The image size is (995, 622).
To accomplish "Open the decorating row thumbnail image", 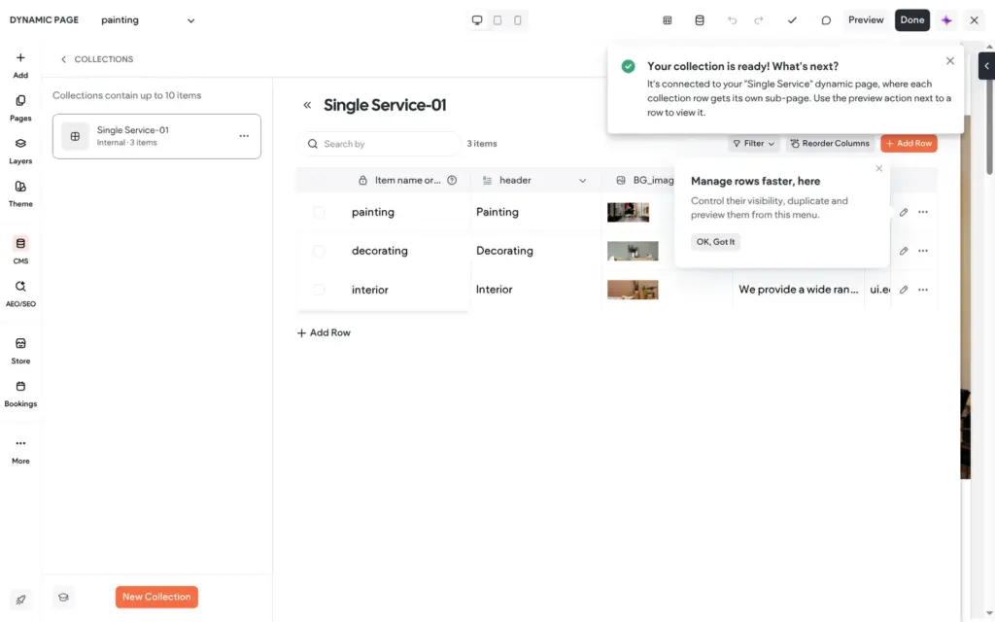I will coord(633,251).
